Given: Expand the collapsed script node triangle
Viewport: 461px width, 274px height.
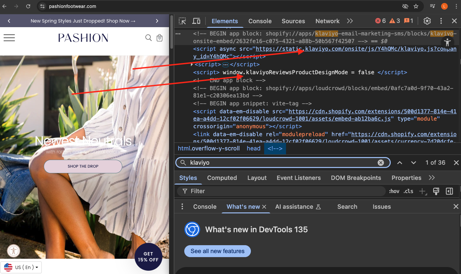Looking at the screenshot, I should pyautogui.click(x=192, y=64).
